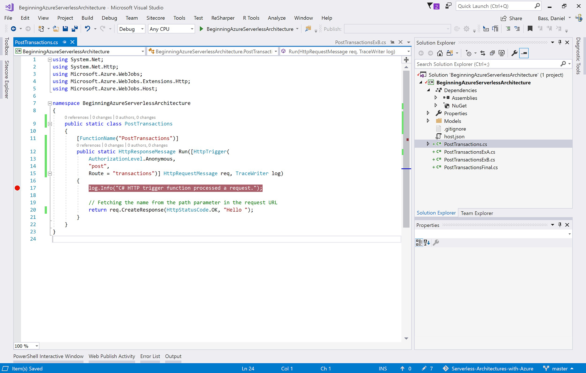Open the Error List tab

150,356
